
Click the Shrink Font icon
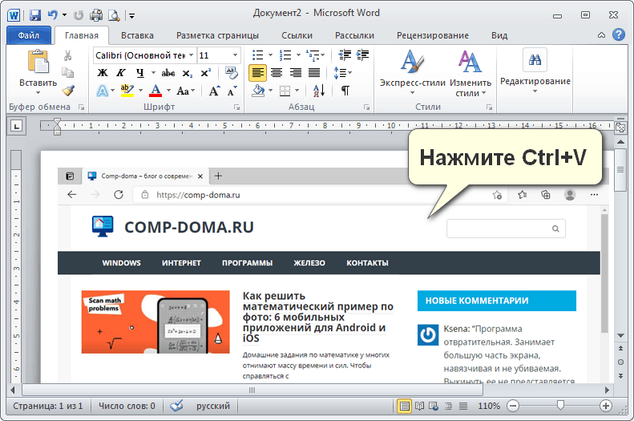[x=232, y=91]
